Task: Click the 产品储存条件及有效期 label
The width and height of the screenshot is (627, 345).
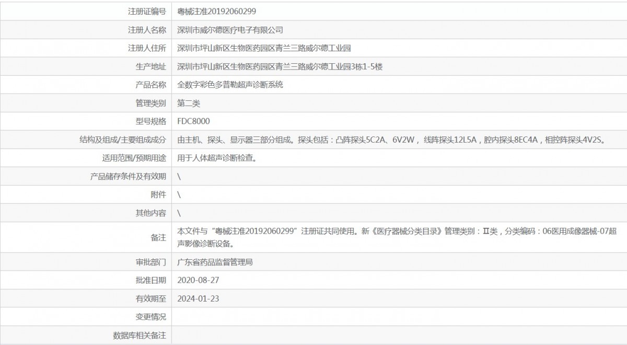Action: pyautogui.click(x=129, y=176)
